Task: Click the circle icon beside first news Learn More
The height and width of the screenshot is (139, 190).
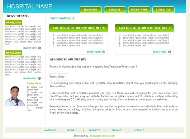Action: 39,48
